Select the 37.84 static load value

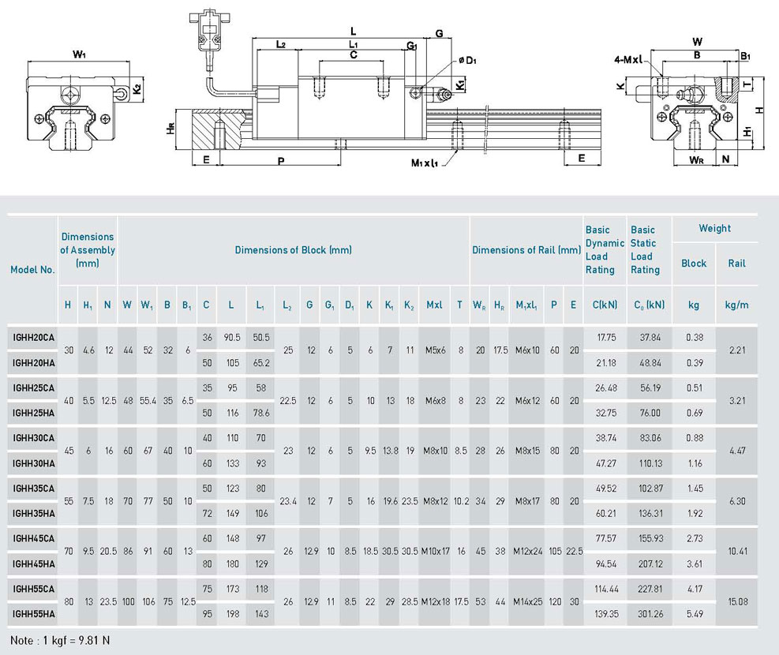(650, 338)
